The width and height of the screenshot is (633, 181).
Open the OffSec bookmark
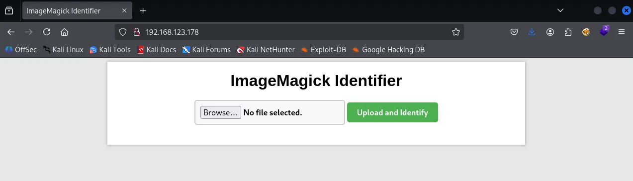tap(21, 49)
